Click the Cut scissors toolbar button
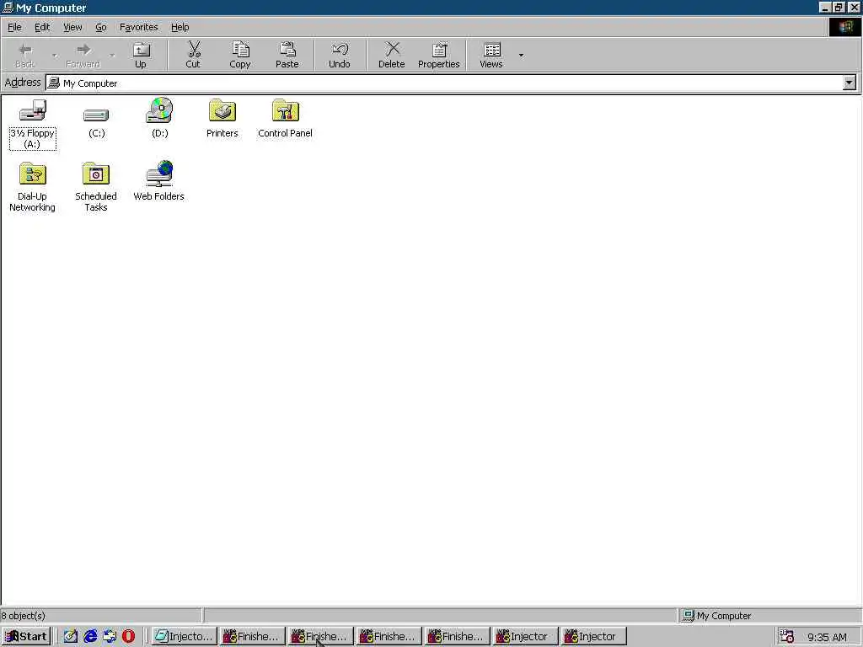 coord(193,55)
